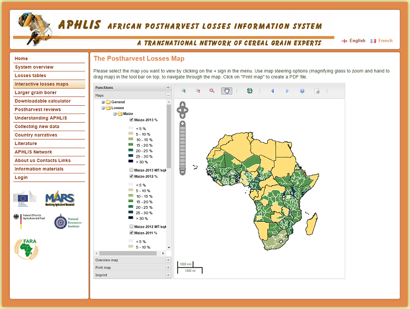Click the Natural Resources Institute logo
Viewport: 410px width, 309px height.
[68, 222]
